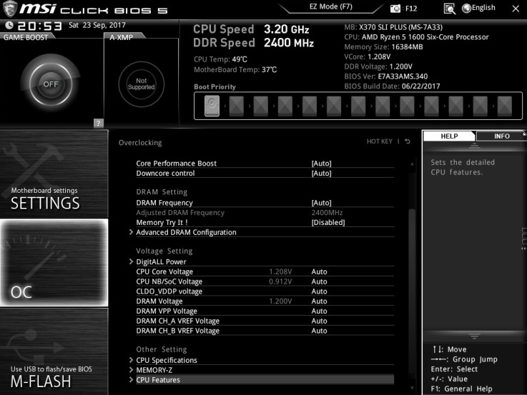Click the CPU Speed 3.20 GHz readout

251,29
